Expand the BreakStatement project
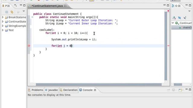The width and height of the screenshot is (193, 108). pyautogui.click(x=3, y=17)
